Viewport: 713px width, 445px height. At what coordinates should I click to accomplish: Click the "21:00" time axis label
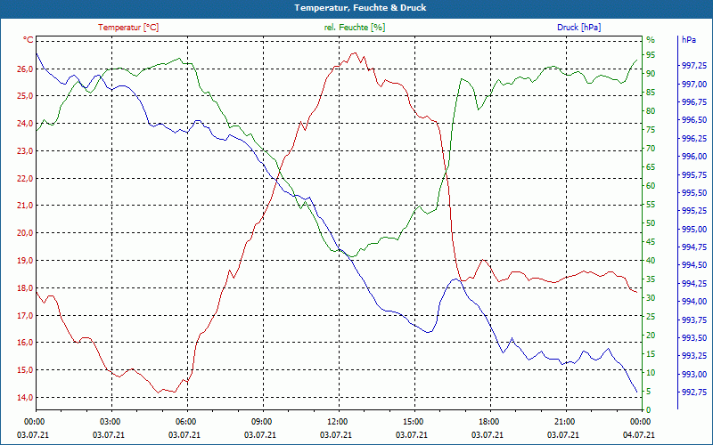(564, 421)
